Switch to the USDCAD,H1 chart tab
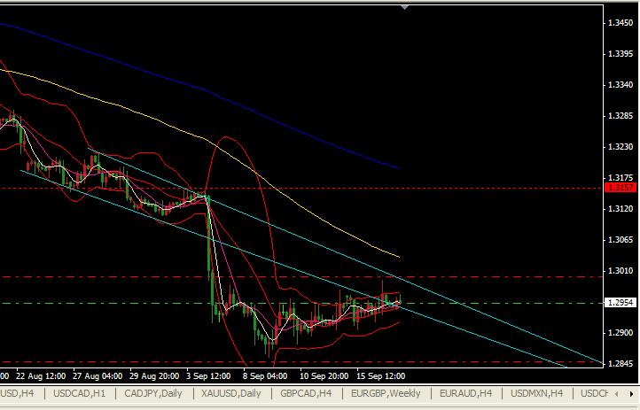 79,393
